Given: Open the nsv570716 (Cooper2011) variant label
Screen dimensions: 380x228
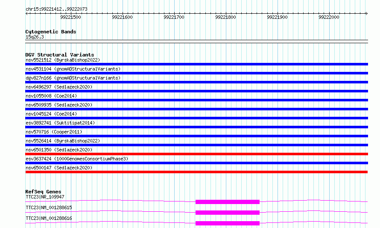Looking at the screenshot, I should pyautogui.click(x=54, y=132).
